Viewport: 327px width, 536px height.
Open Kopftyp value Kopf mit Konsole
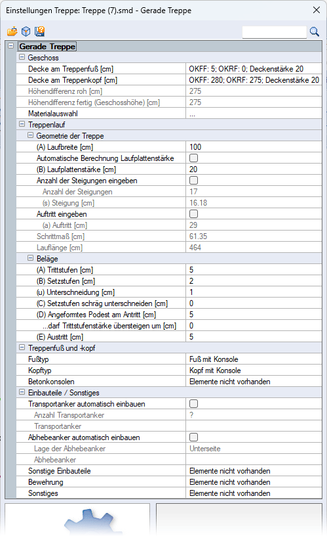point(254,370)
